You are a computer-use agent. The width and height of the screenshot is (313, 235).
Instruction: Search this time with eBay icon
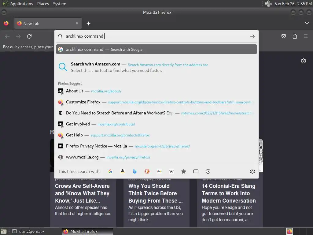(159, 171)
